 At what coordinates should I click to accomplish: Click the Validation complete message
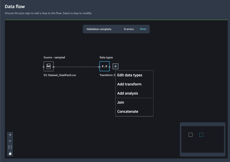coord(99,29)
